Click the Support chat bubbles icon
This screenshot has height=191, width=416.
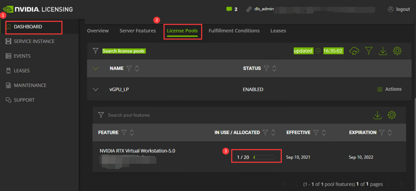click(x=9, y=100)
